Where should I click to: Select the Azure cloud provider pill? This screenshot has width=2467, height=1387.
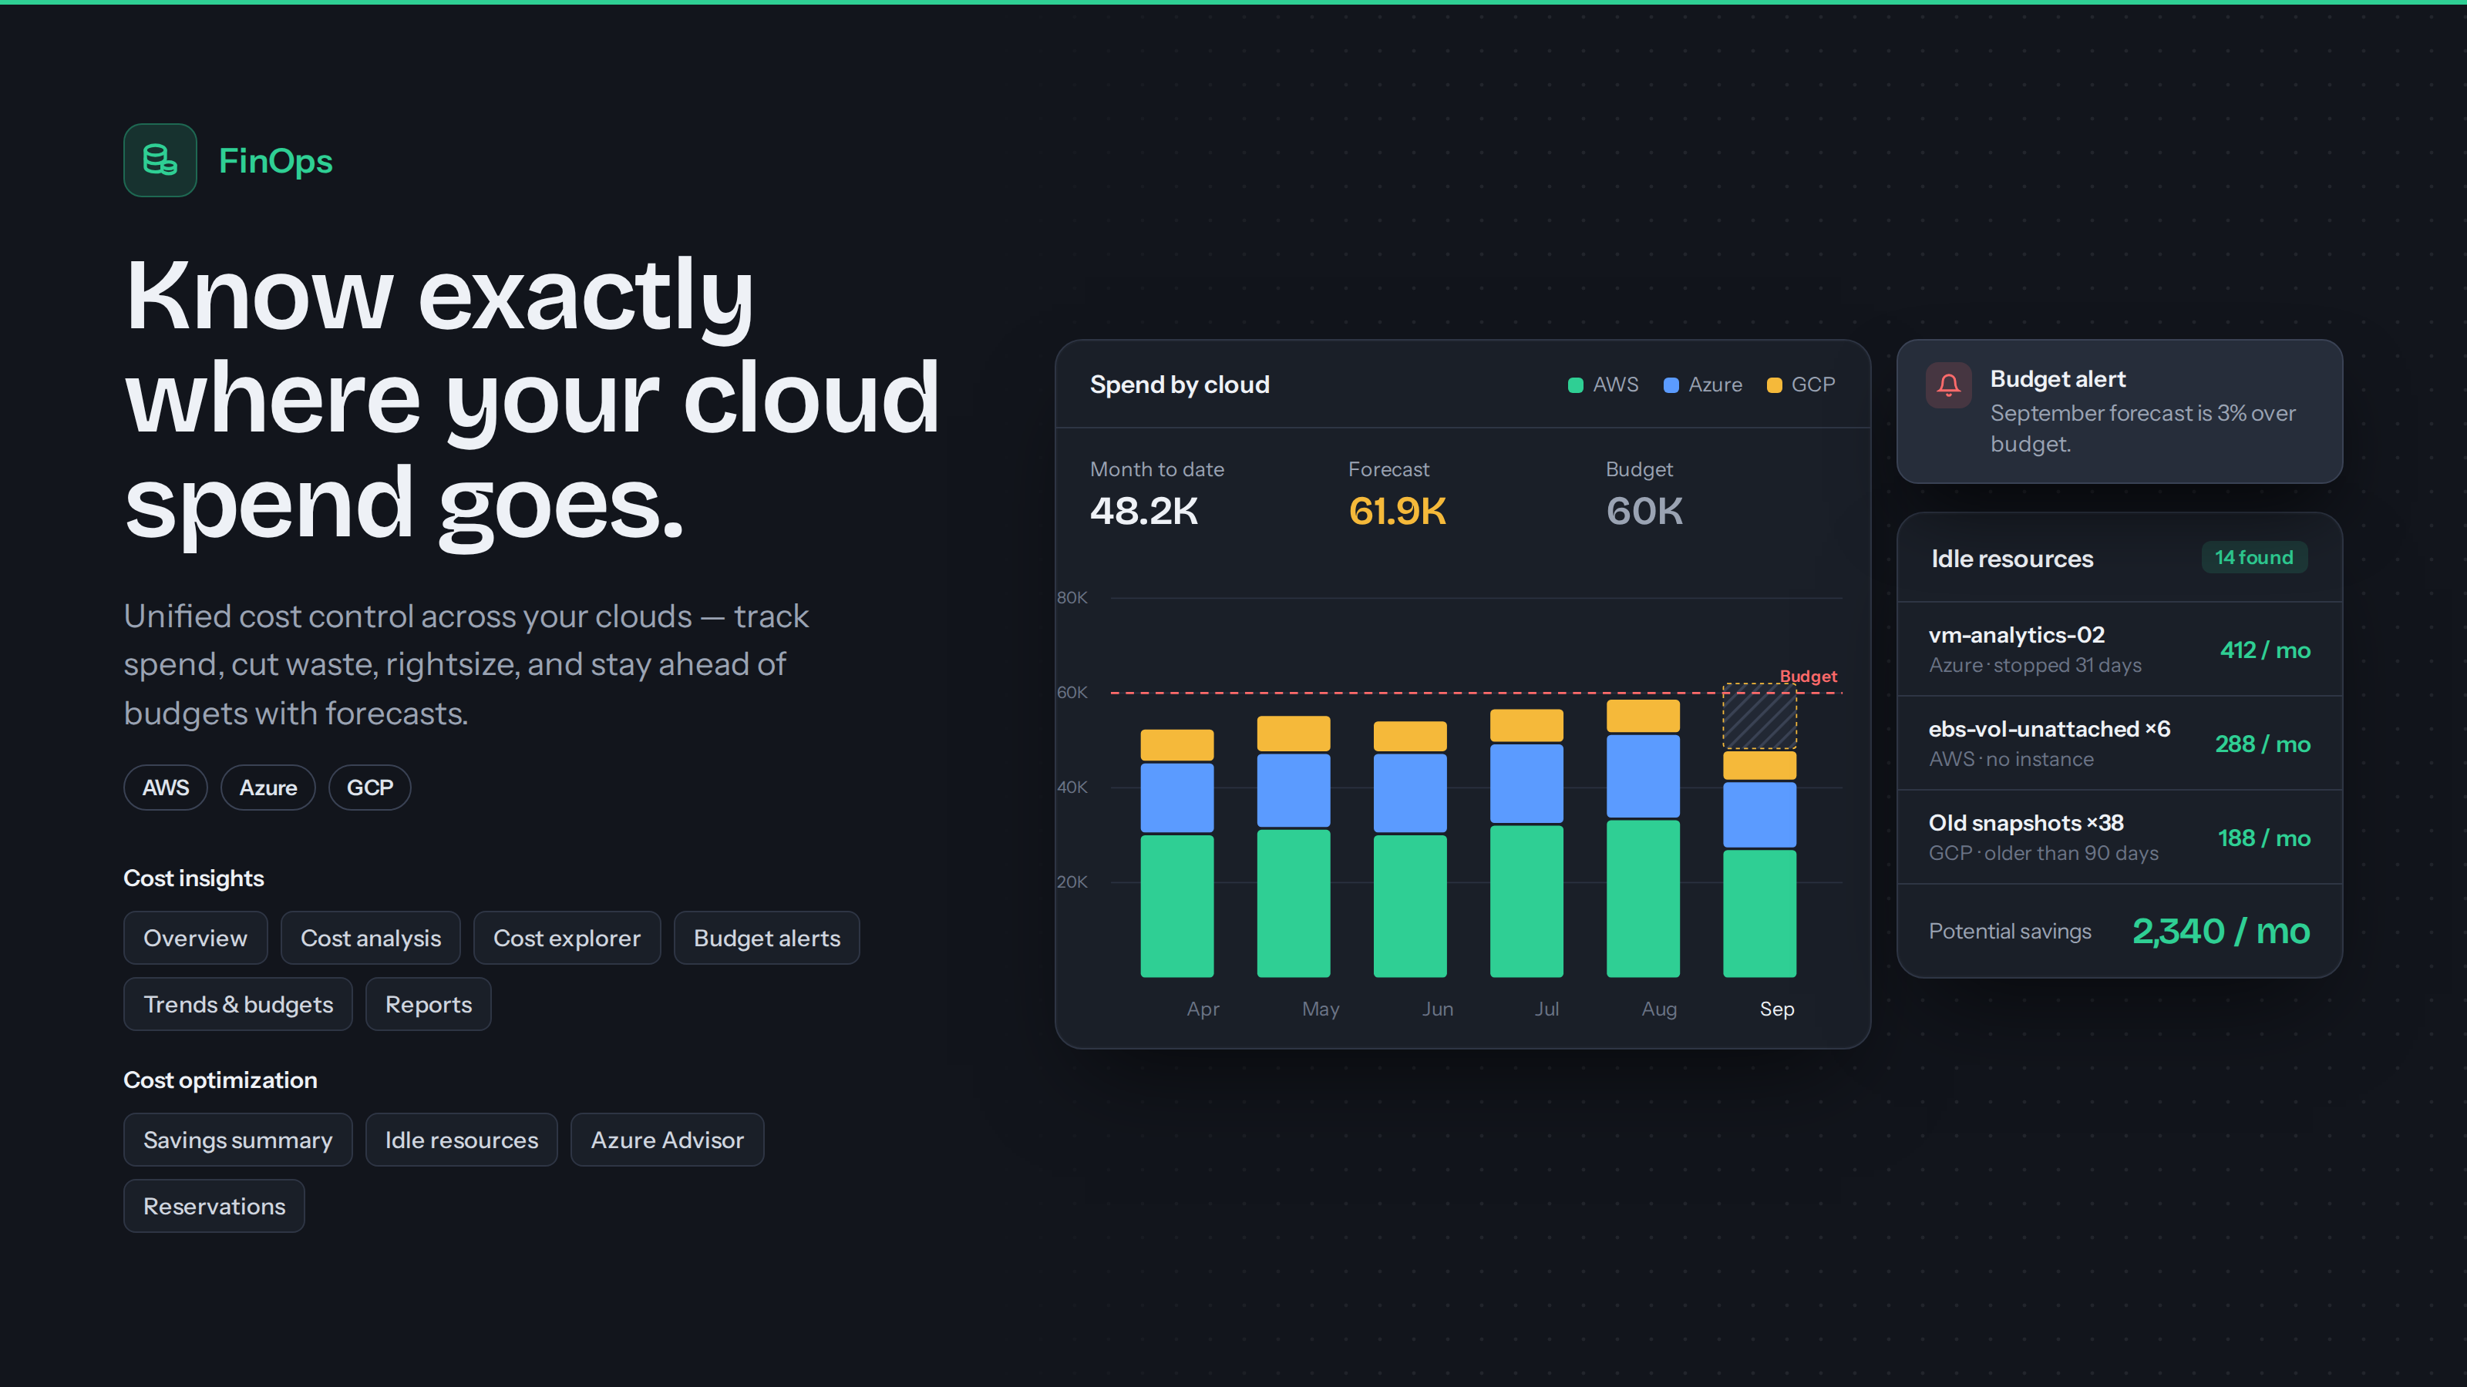[268, 788]
